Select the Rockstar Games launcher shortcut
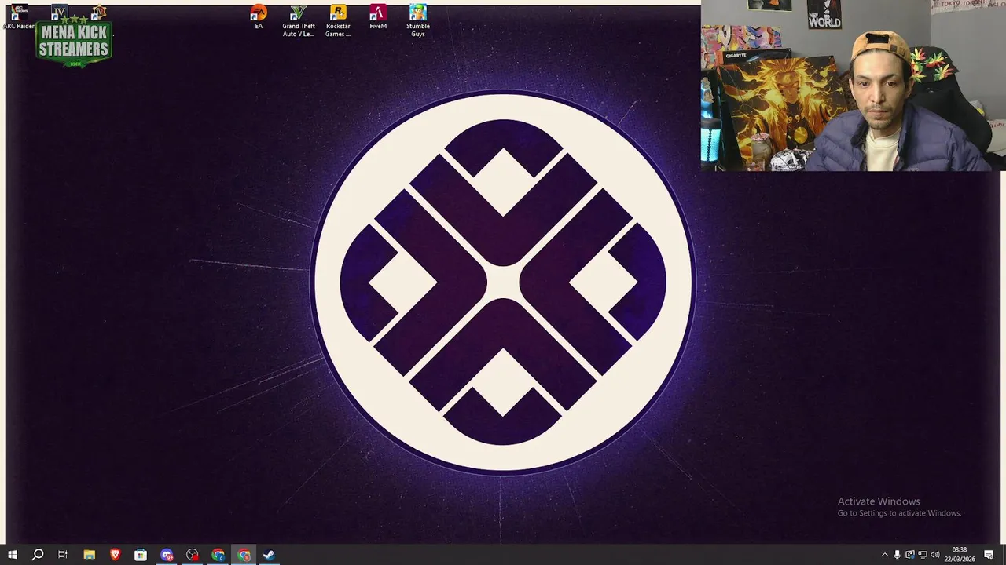This screenshot has width=1006, height=565. click(338, 21)
